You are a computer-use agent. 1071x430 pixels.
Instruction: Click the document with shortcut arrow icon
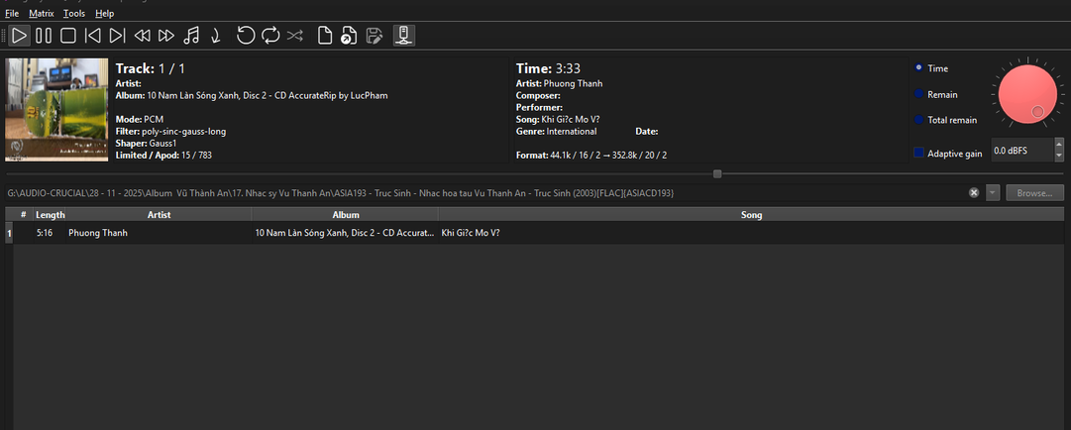click(349, 36)
